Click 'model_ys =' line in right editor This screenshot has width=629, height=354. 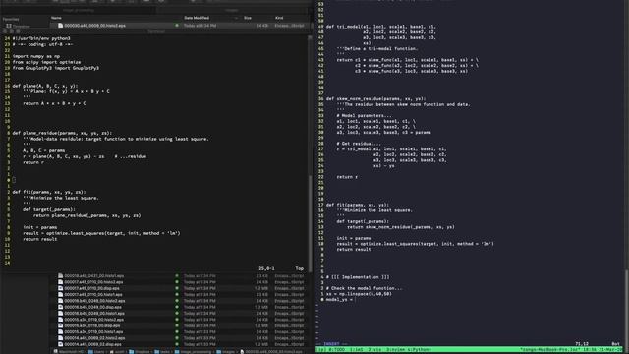click(x=339, y=299)
